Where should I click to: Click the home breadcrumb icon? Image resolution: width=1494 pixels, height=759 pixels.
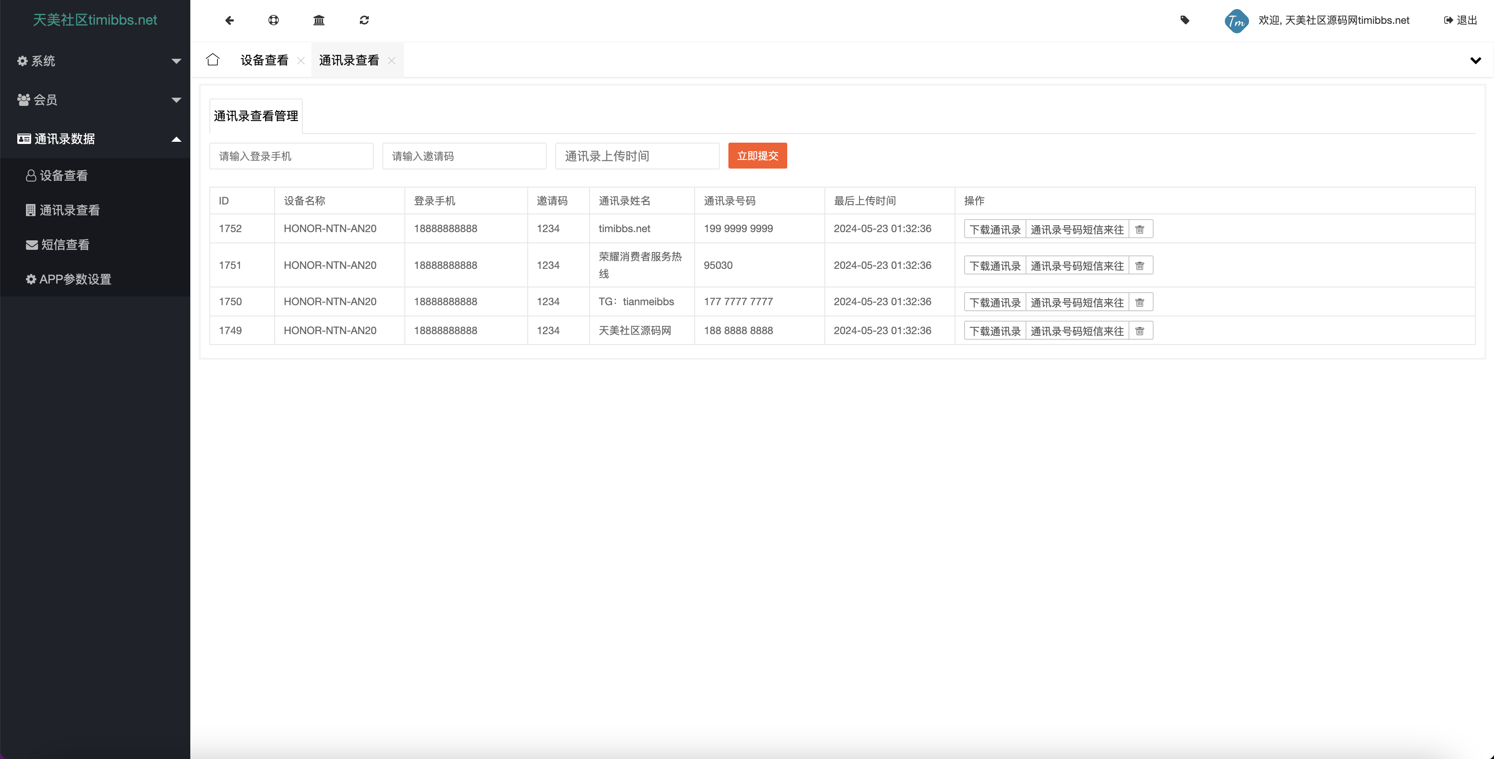tap(213, 60)
